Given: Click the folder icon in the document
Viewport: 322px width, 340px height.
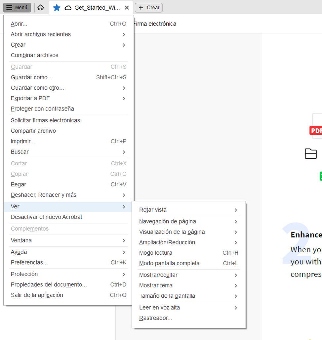Looking at the screenshot, I should click(x=311, y=153).
